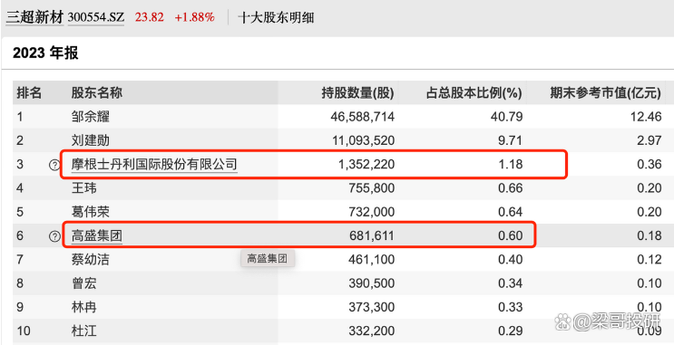Open 摩根士丹利国际股份有限公司 shareholder link
674x345 pixels.
tap(154, 164)
